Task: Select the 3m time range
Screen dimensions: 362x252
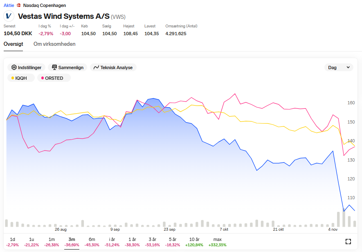Action: pyautogui.click(x=72, y=242)
